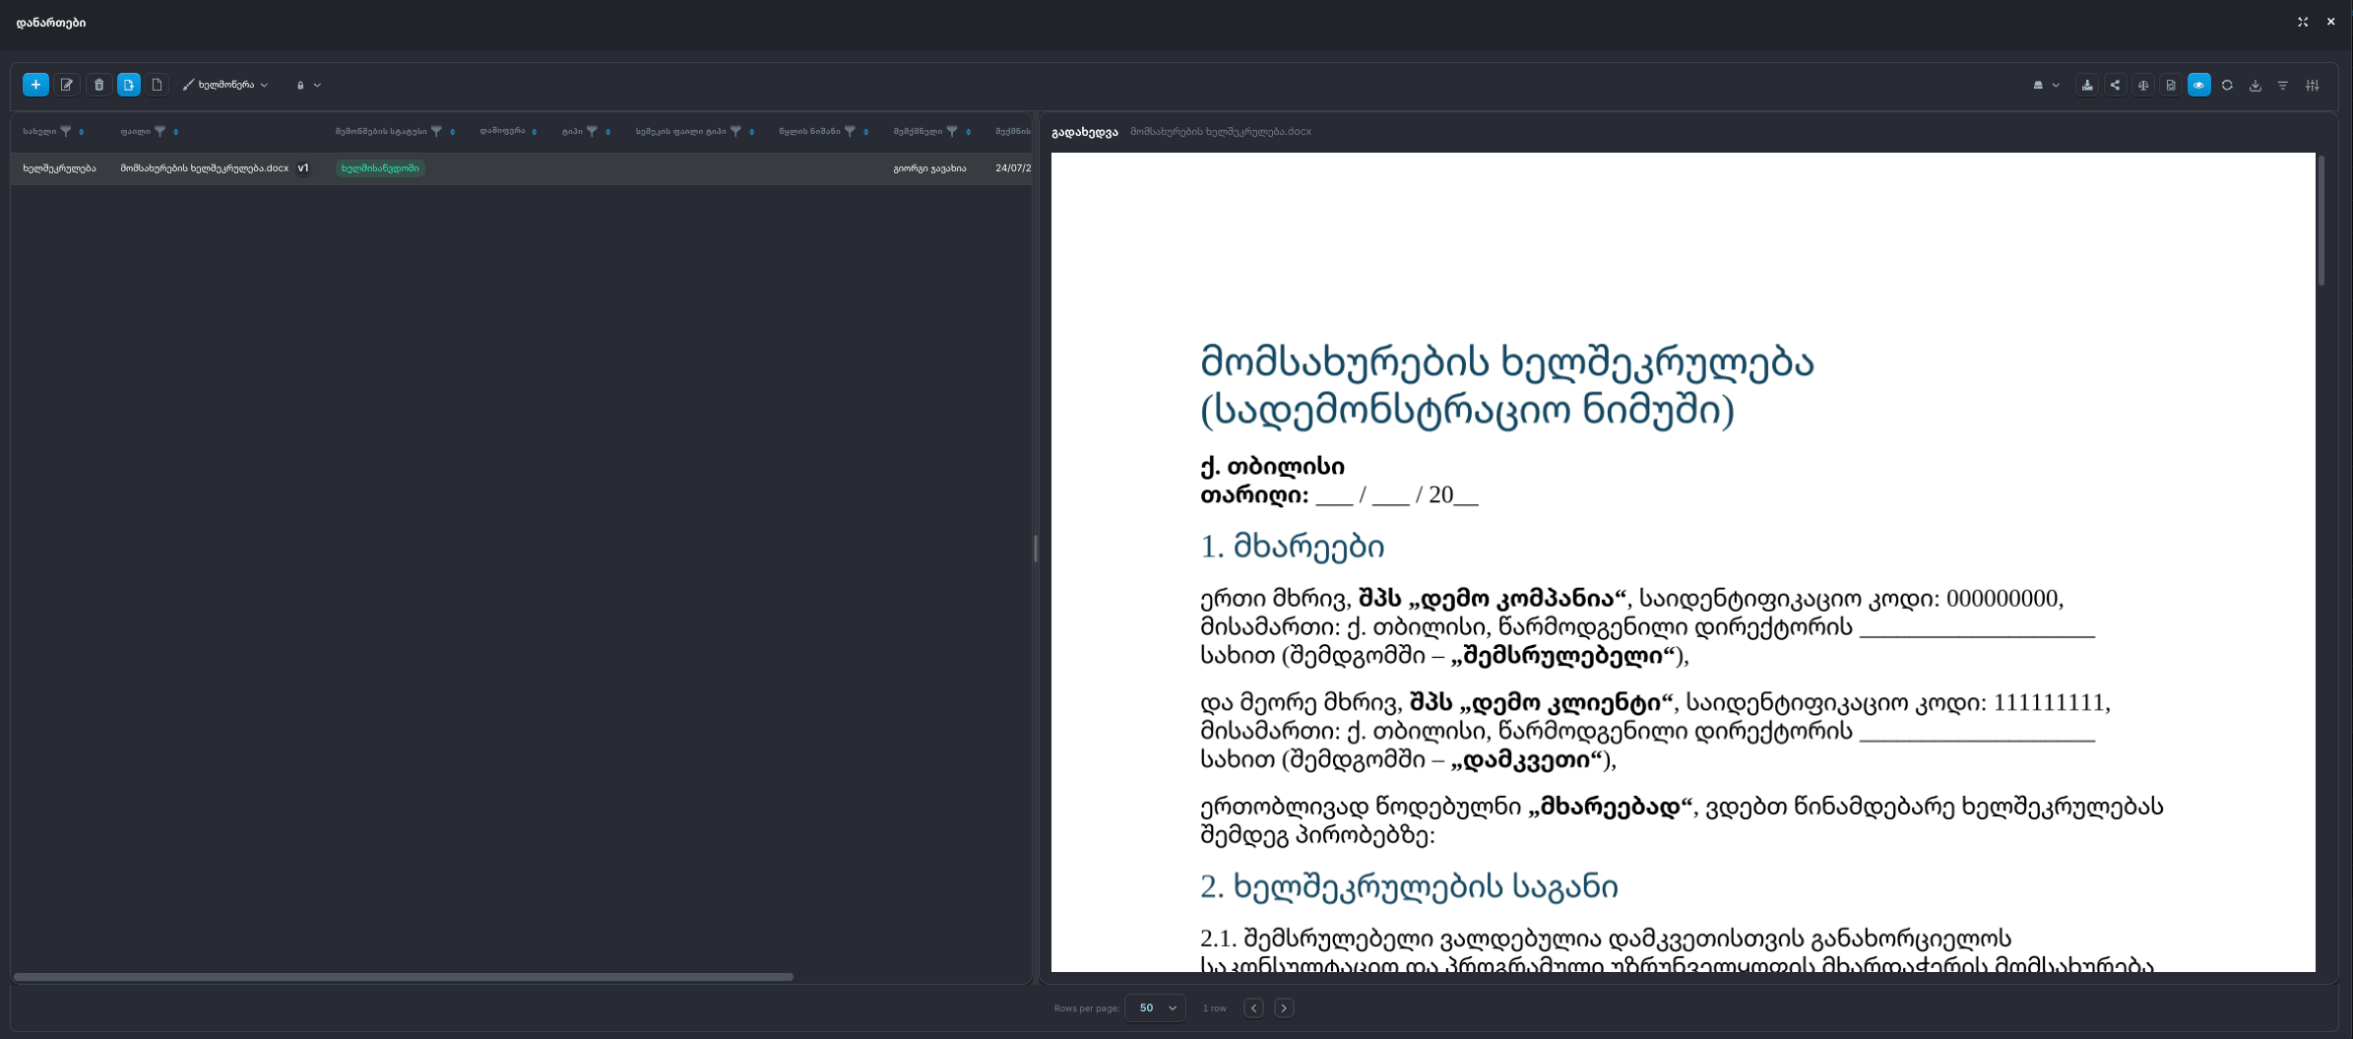Viewport: 2353px width, 1039px height.
Task: Sort by the შემქმნელი column
Action: click(x=969, y=132)
